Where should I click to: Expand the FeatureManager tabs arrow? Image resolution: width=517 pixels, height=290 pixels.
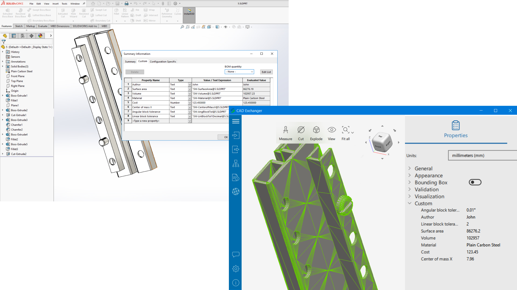(x=51, y=36)
